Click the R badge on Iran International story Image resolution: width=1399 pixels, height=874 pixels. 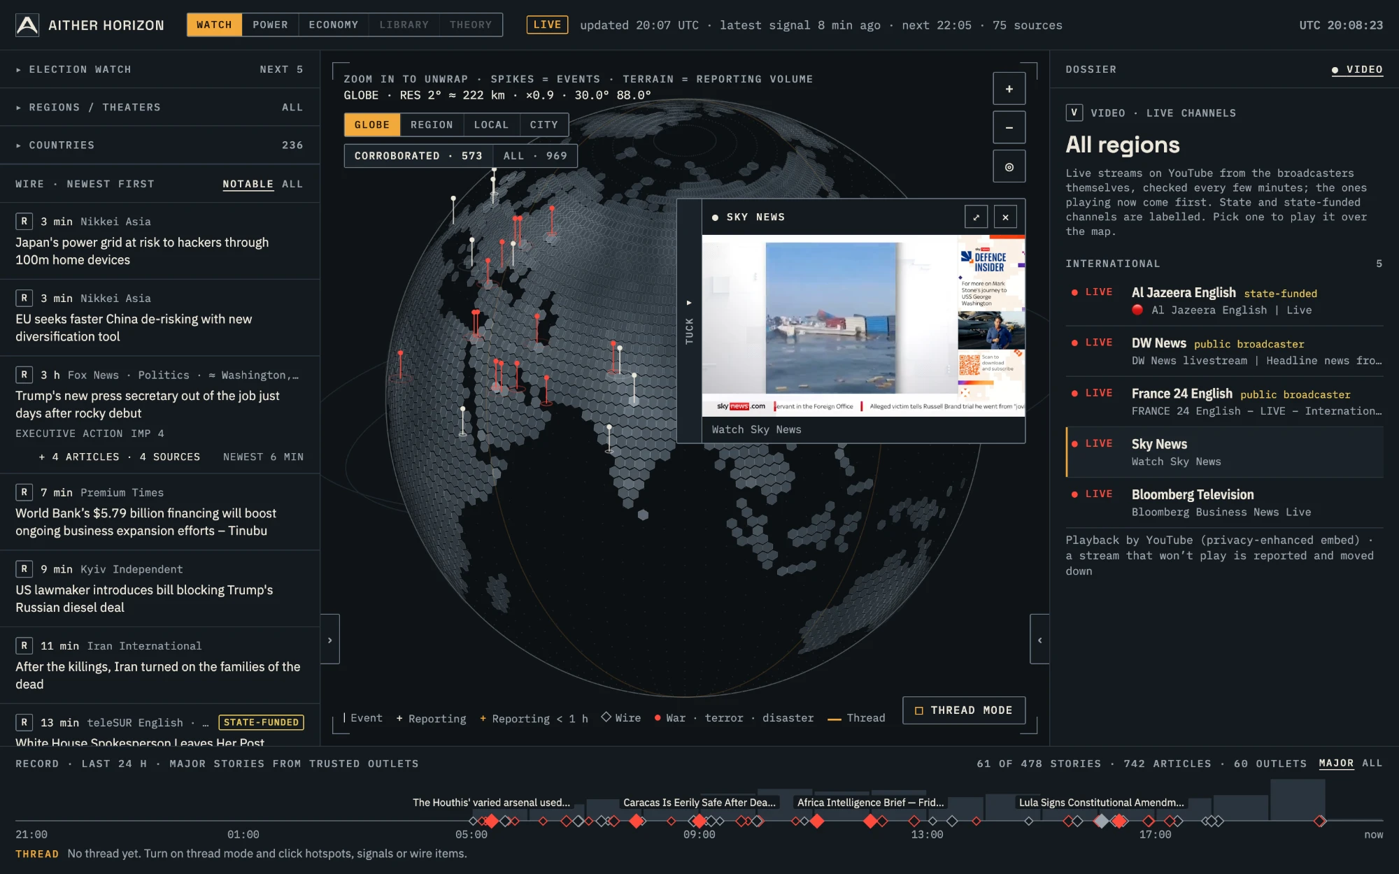pyautogui.click(x=24, y=646)
